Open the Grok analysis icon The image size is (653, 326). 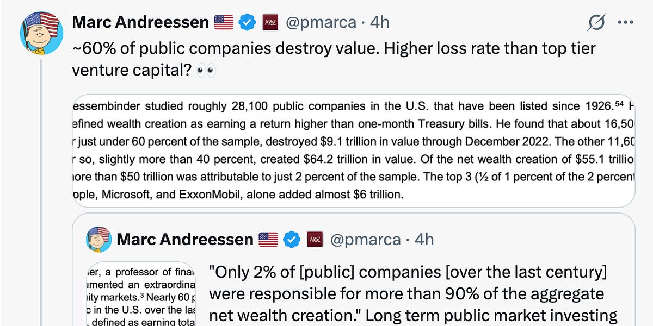pyautogui.click(x=596, y=22)
